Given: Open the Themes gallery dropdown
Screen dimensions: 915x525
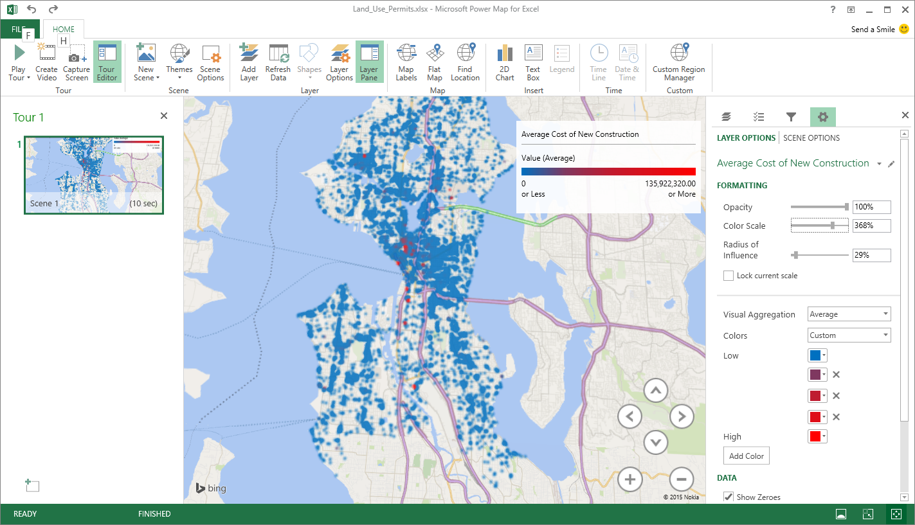Looking at the screenshot, I should point(179,63).
